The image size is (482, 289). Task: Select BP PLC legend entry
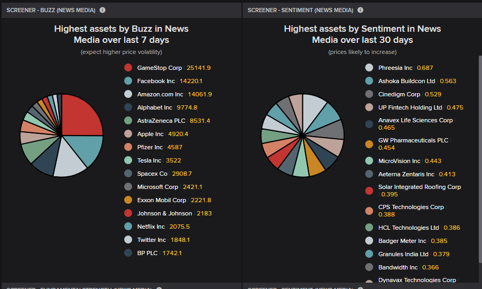[153, 253]
